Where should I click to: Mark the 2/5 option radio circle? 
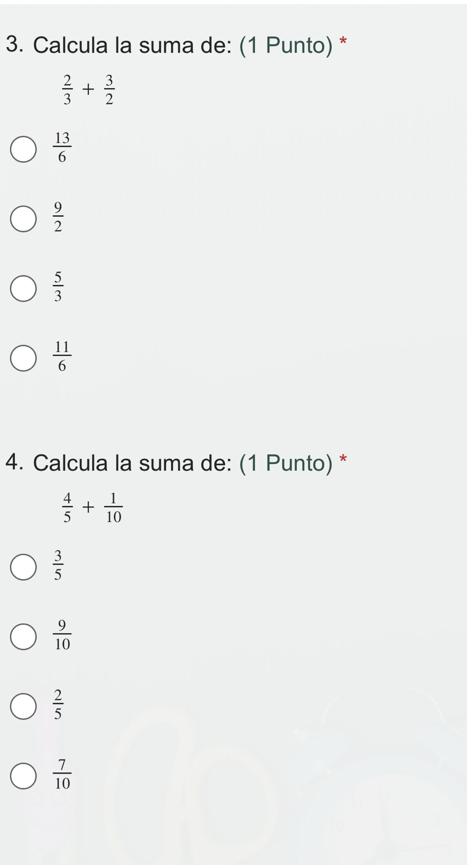tap(24, 706)
